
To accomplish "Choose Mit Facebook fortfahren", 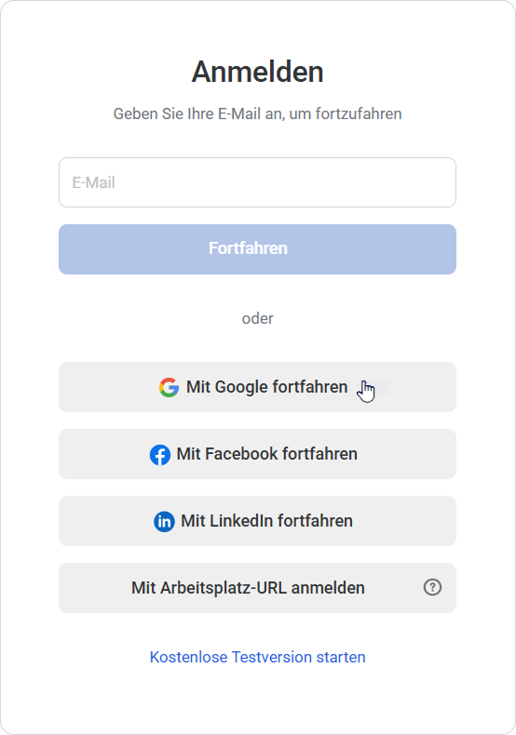I will [x=257, y=454].
